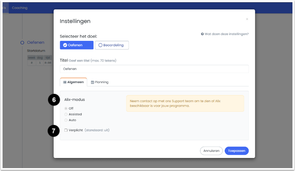Click the empty circle icon on Beoordeling
This screenshot has height=171, width=295.
point(100,45)
